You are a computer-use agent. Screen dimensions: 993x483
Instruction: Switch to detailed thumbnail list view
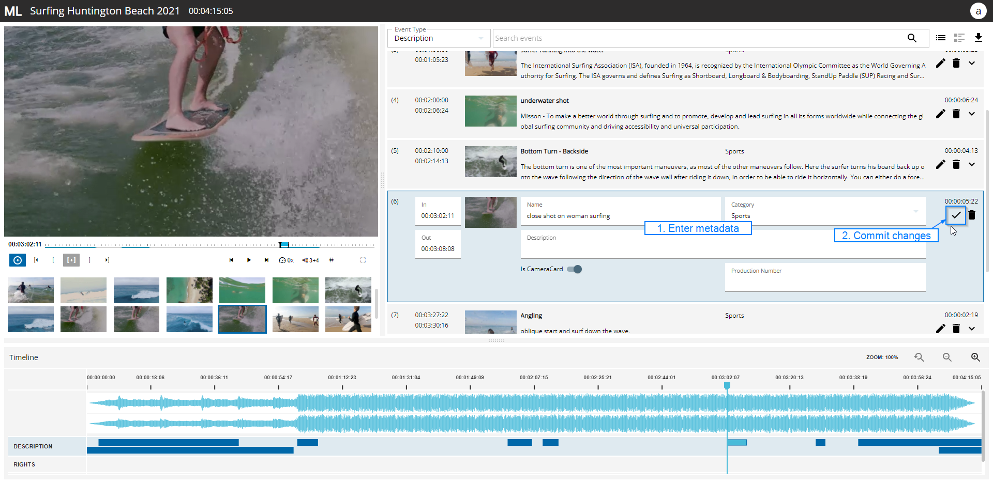point(959,38)
